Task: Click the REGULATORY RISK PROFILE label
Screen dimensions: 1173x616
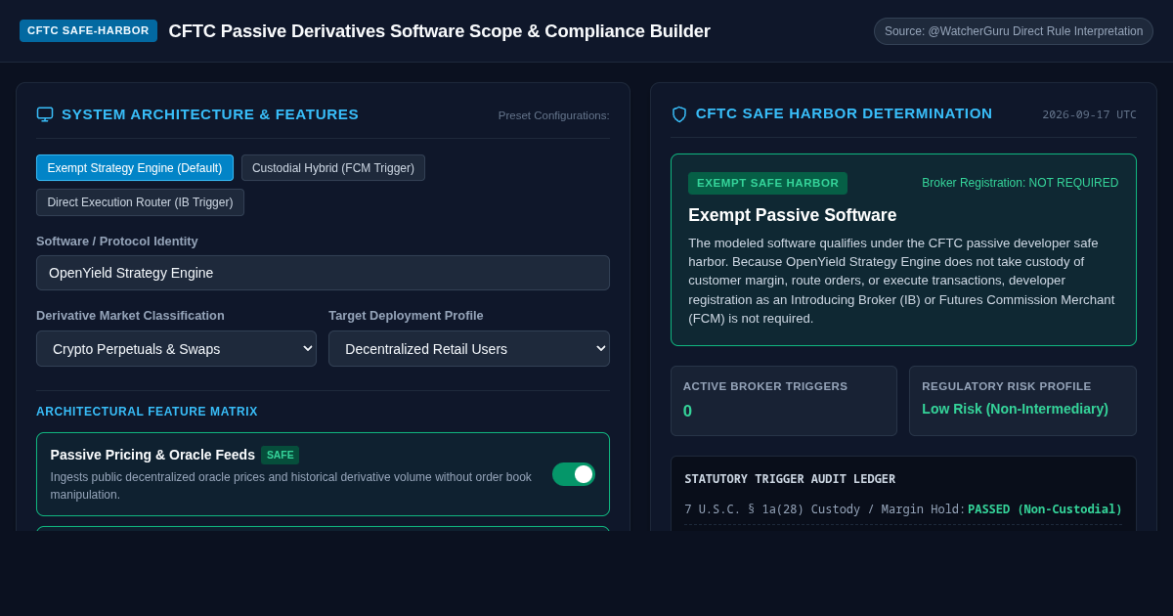Action: click(1006, 386)
